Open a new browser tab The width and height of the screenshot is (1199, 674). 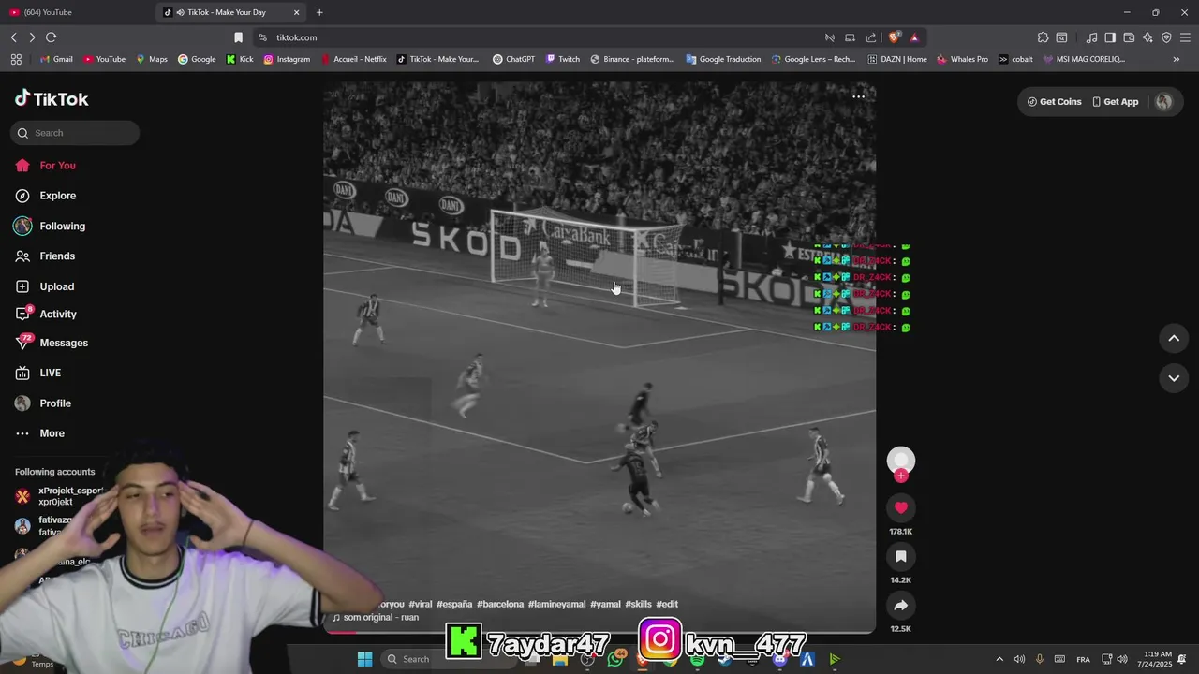(319, 12)
